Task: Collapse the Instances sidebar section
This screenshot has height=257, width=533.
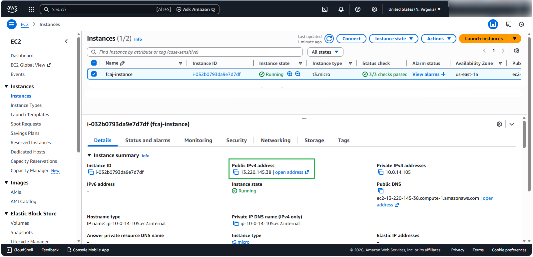Action: (6, 86)
